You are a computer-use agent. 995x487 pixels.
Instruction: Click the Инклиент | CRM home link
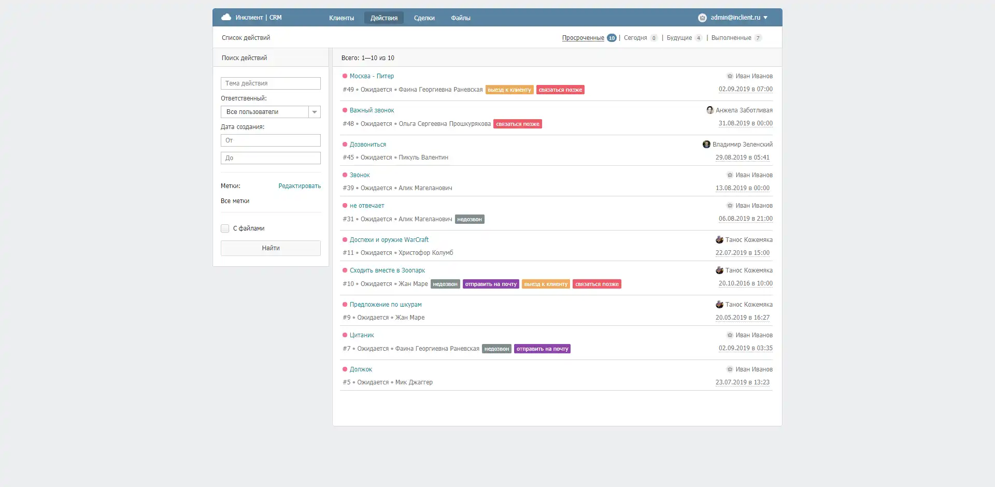point(258,18)
